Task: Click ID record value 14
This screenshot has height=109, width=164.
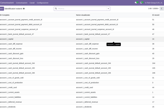Action: click(x=153, y=97)
